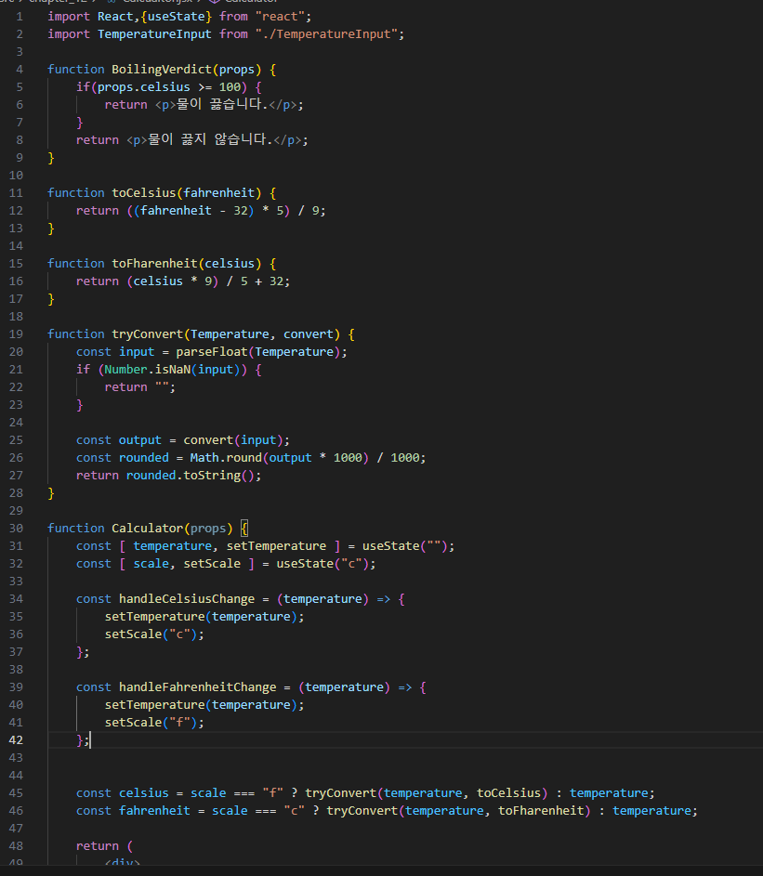
Task: Click the number 100 on line 5
Action: pos(230,87)
